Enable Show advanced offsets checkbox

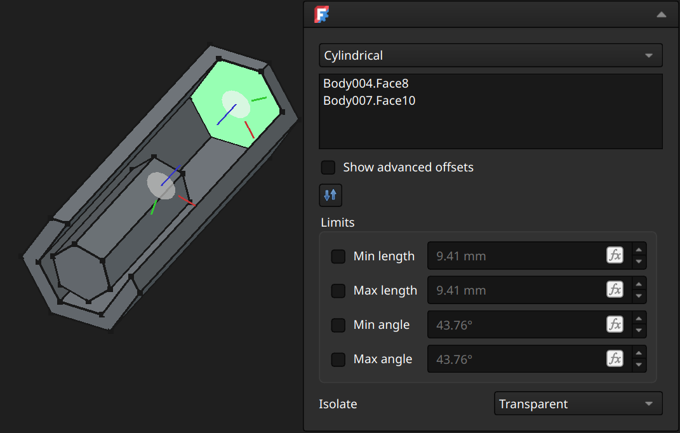[x=328, y=167]
